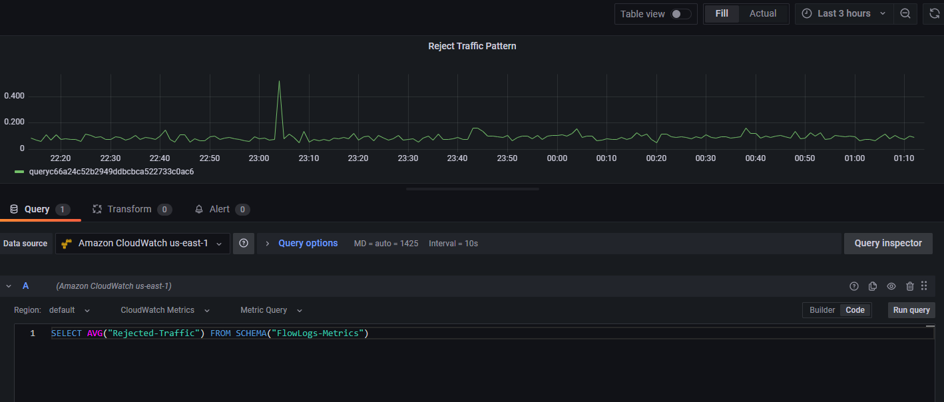Zoom out the time range with the magnifier icon

click(x=905, y=13)
